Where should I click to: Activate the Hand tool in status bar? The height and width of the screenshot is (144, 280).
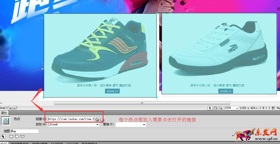(215, 108)
